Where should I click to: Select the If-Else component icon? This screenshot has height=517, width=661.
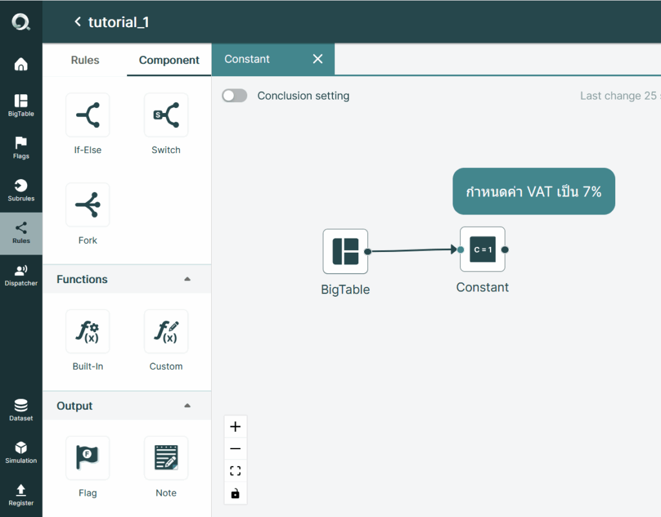pyautogui.click(x=88, y=115)
